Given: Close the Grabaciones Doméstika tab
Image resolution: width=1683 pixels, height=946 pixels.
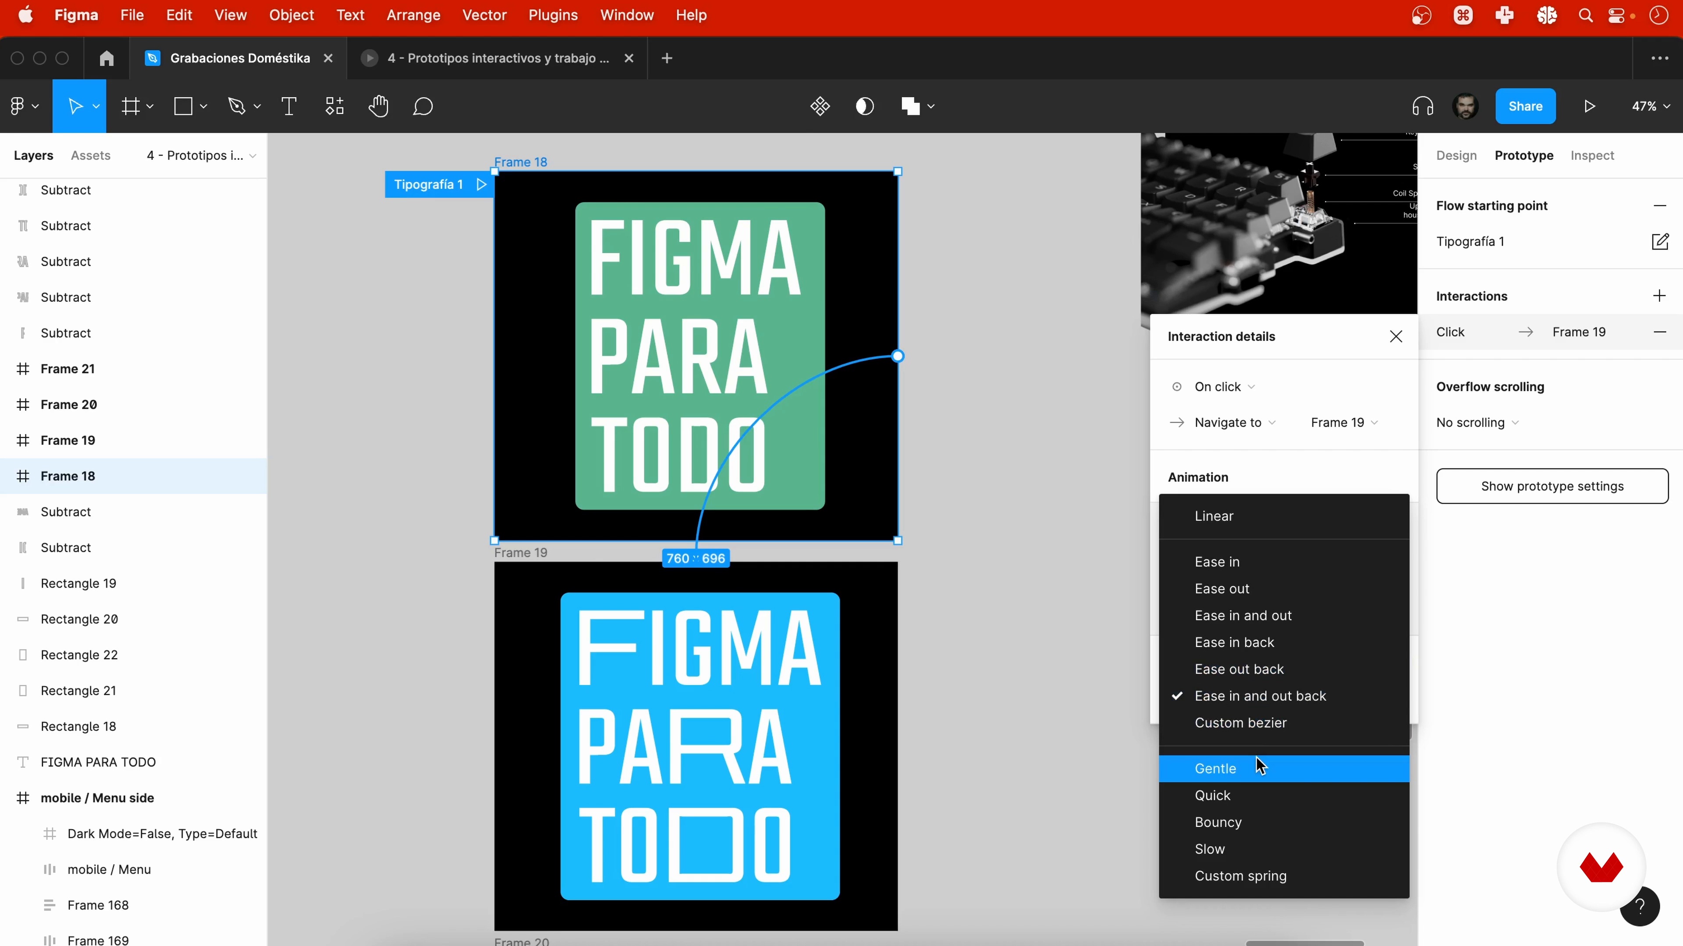Looking at the screenshot, I should (x=328, y=58).
